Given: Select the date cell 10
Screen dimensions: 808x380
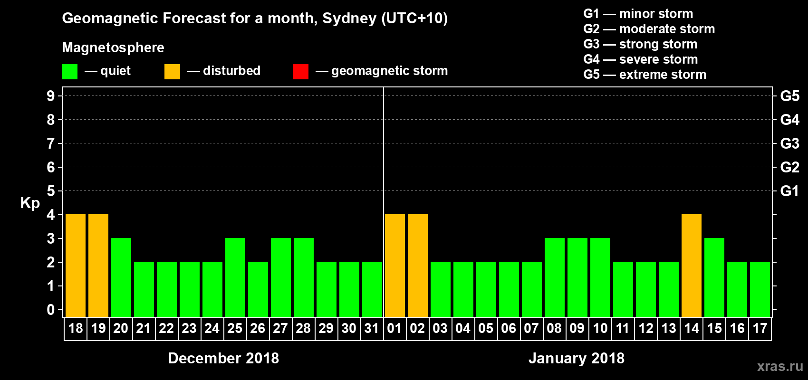Looking at the screenshot, I should [x=600, y=329].
